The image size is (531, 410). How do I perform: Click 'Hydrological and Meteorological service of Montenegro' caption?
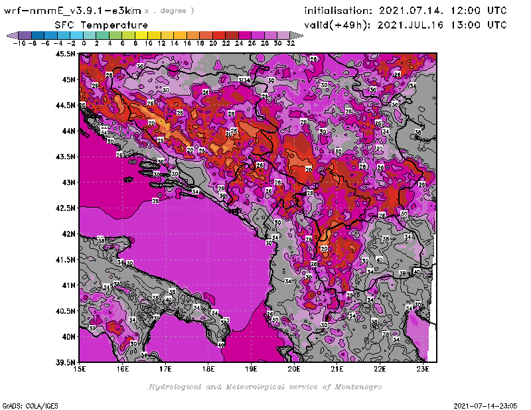(x=265, y=387)
